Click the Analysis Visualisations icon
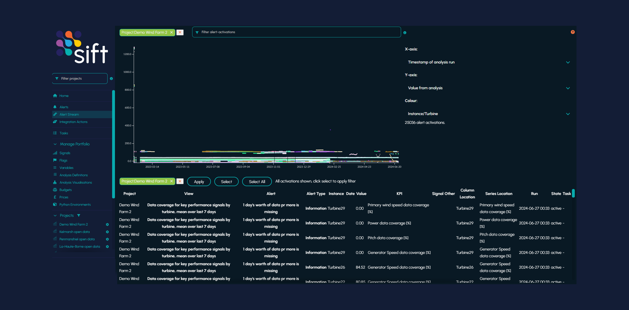Image resolution: width=629 pixels, height=310 pixels. (55, 182)
